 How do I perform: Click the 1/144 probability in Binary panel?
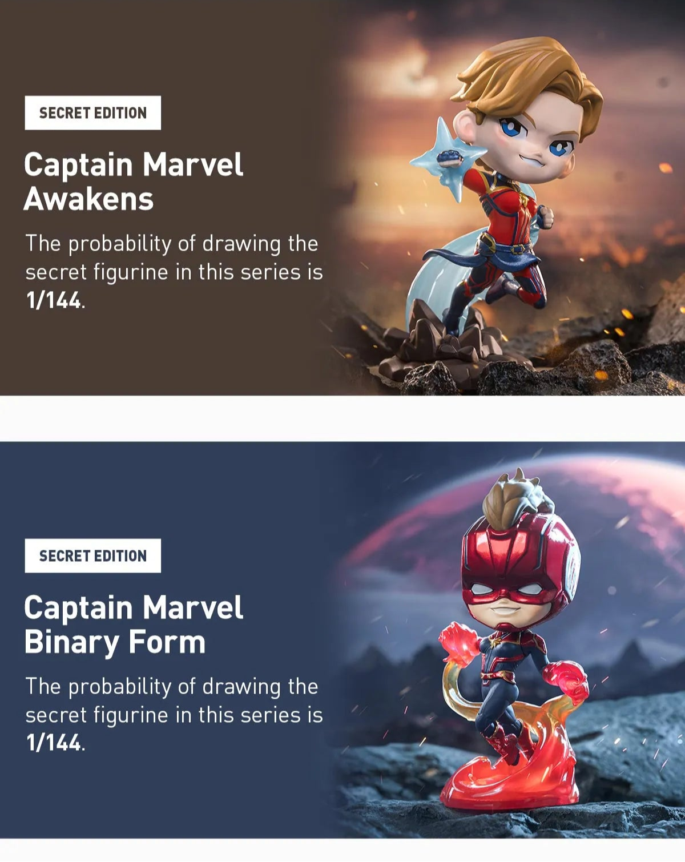coord(54,743)
